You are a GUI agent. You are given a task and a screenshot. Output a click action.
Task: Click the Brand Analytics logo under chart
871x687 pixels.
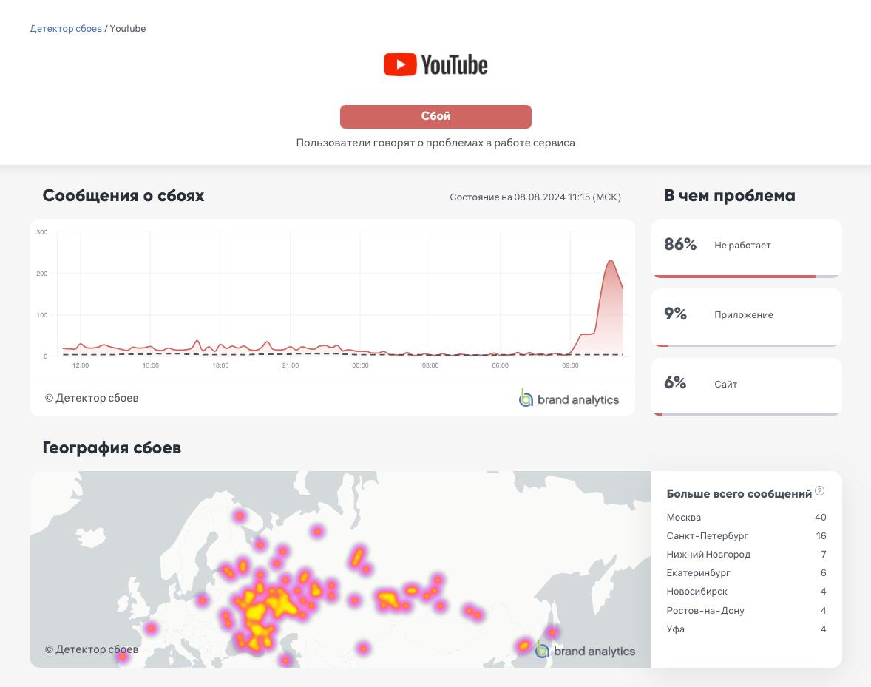point(569,399)
